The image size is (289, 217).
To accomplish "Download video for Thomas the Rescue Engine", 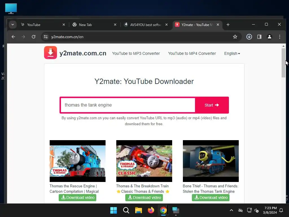I will [77, 198].
